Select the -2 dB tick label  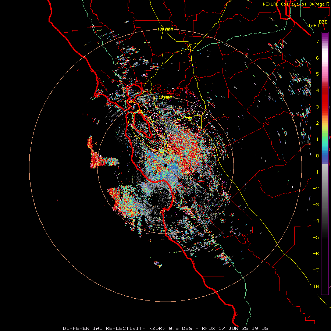click(x=316, y=189)
